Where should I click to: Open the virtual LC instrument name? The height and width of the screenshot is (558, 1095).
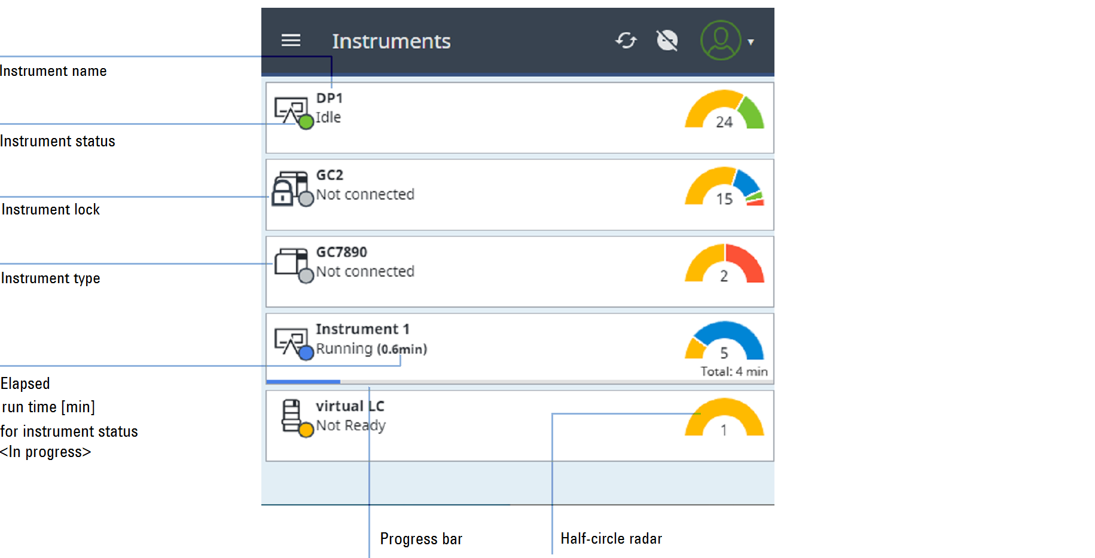350,406
